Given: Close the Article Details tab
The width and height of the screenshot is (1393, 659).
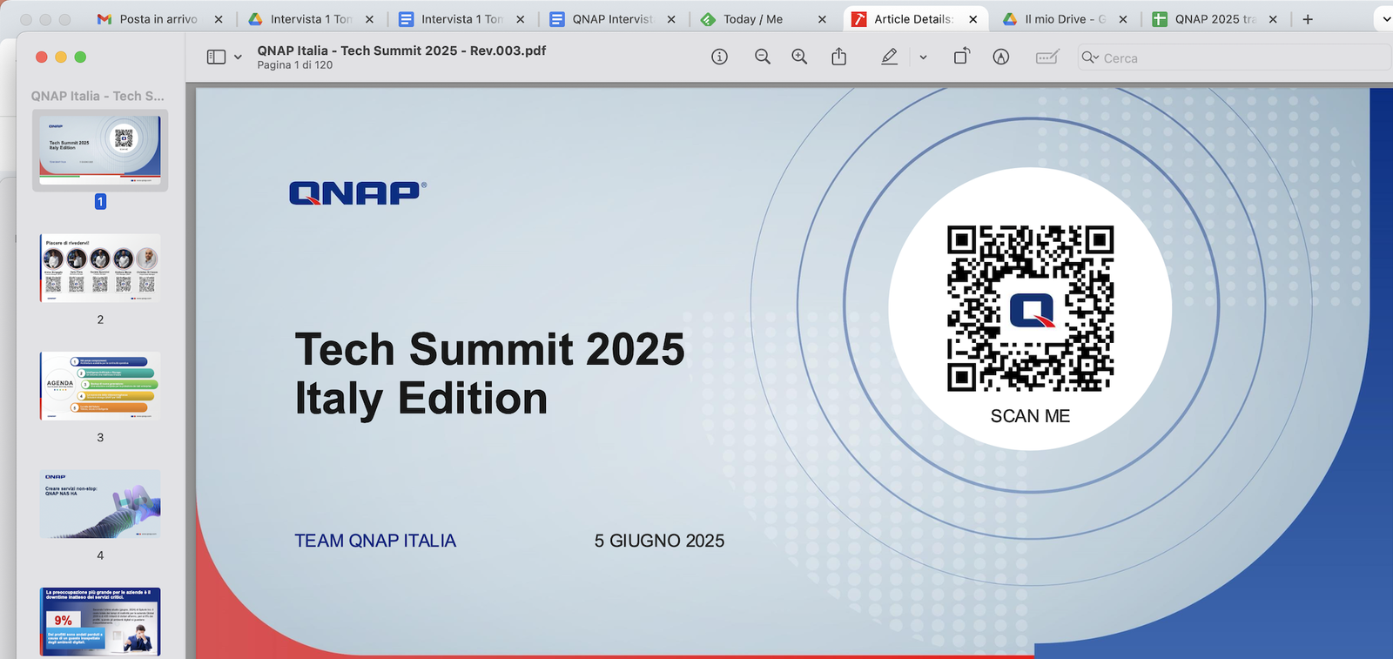Looking at the screenshot, I should (972, 19).
